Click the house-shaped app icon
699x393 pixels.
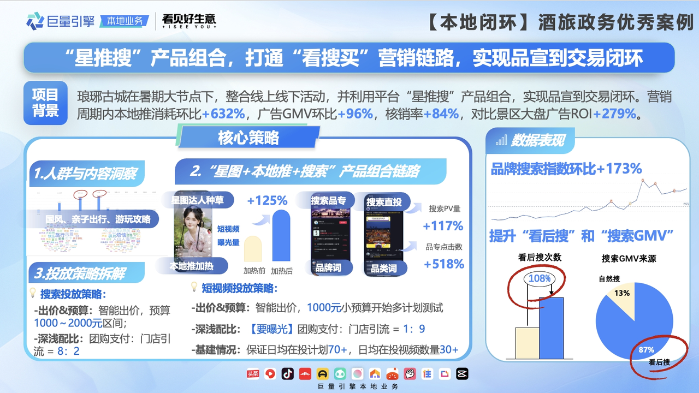[x=375, y=374]
